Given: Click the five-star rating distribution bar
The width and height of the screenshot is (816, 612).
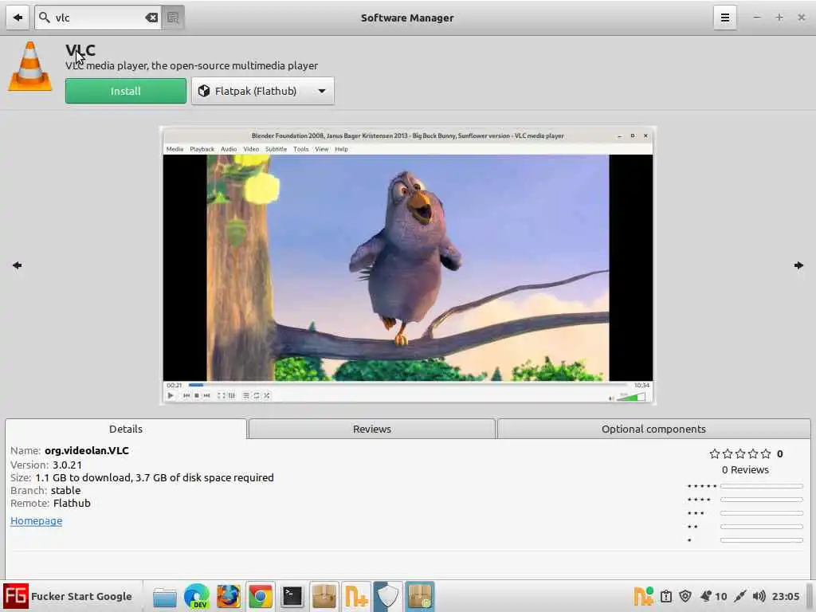Looking at the screenshot, I should click(x=761, y=487).
